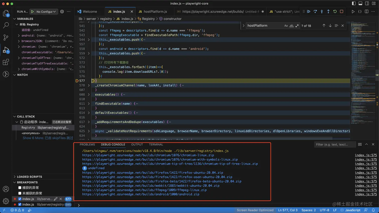
Task: Open Accounts icon in activity bar
Action: pyautogui.click(x=6, y=189)
